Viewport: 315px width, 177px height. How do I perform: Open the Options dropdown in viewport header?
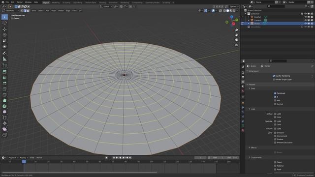234,6
